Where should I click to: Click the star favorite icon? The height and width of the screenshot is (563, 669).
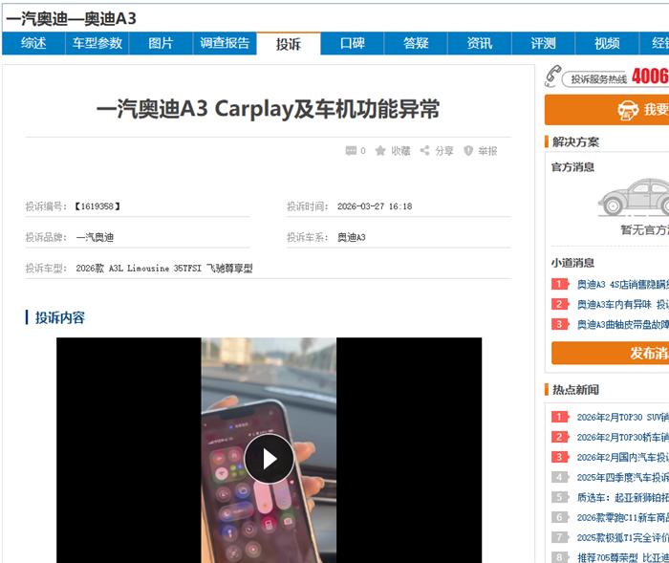[380, 151]
